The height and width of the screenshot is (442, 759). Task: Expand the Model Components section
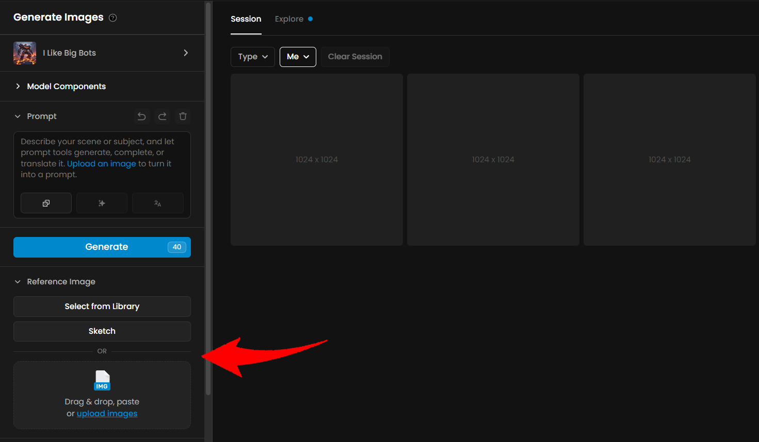[x=66, y=87]
